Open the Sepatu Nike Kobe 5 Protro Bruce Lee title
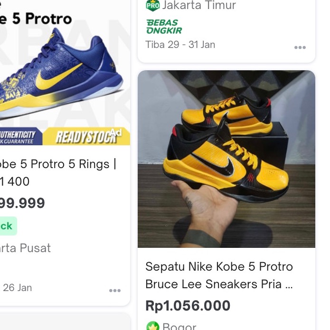The image size is (330, 330). [219, 275]
